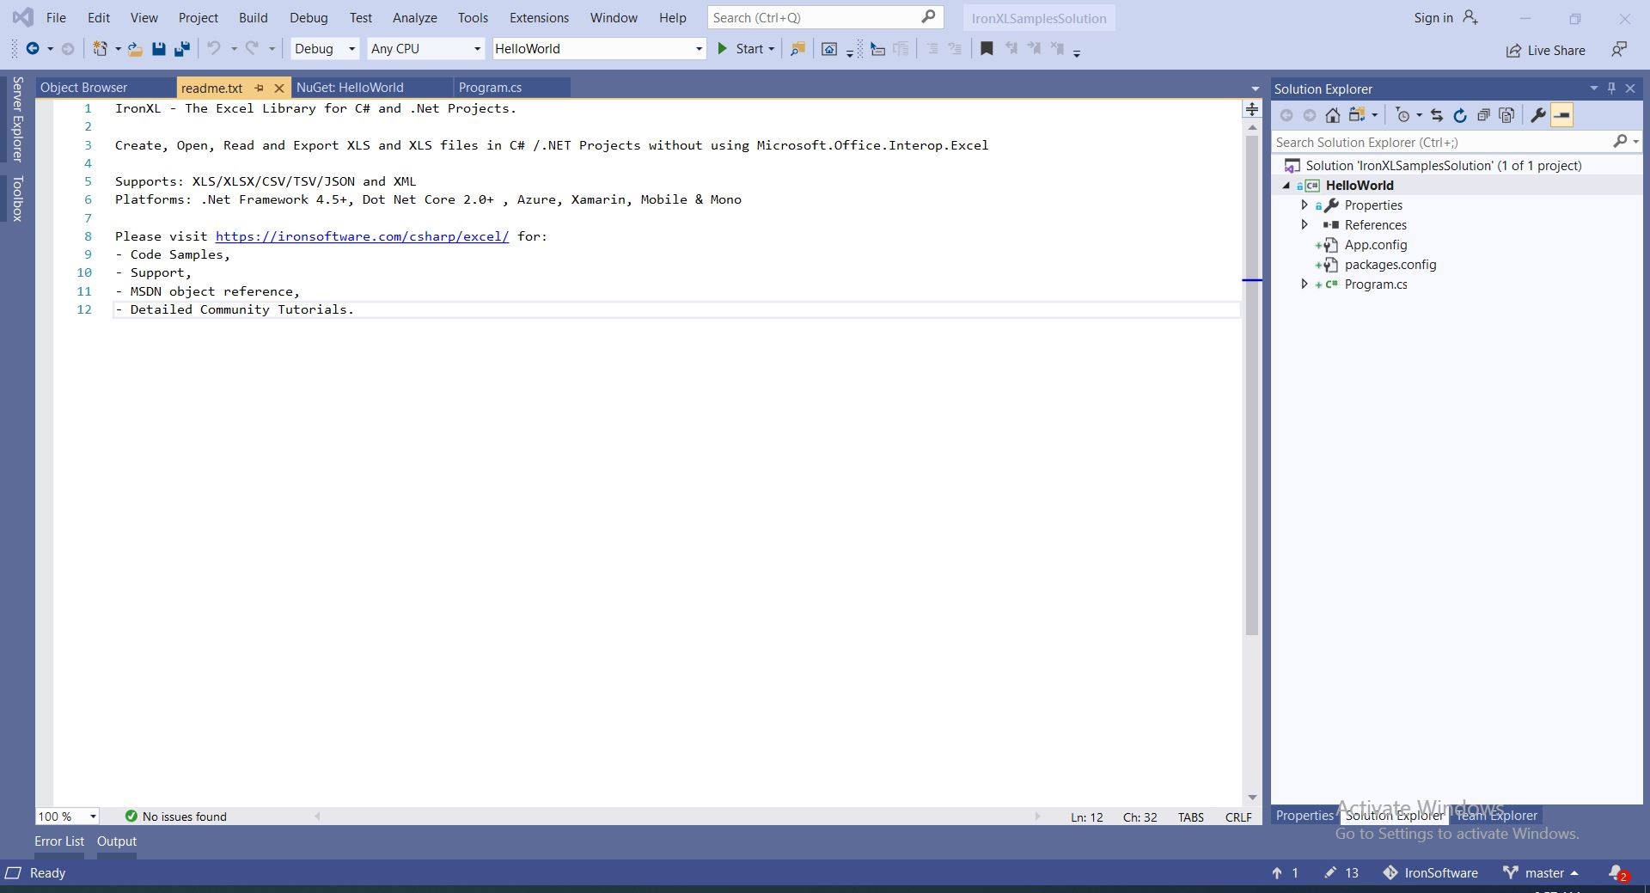Open the Any CPU platform dropdown
1650x893 pixels.
(477, 49)
